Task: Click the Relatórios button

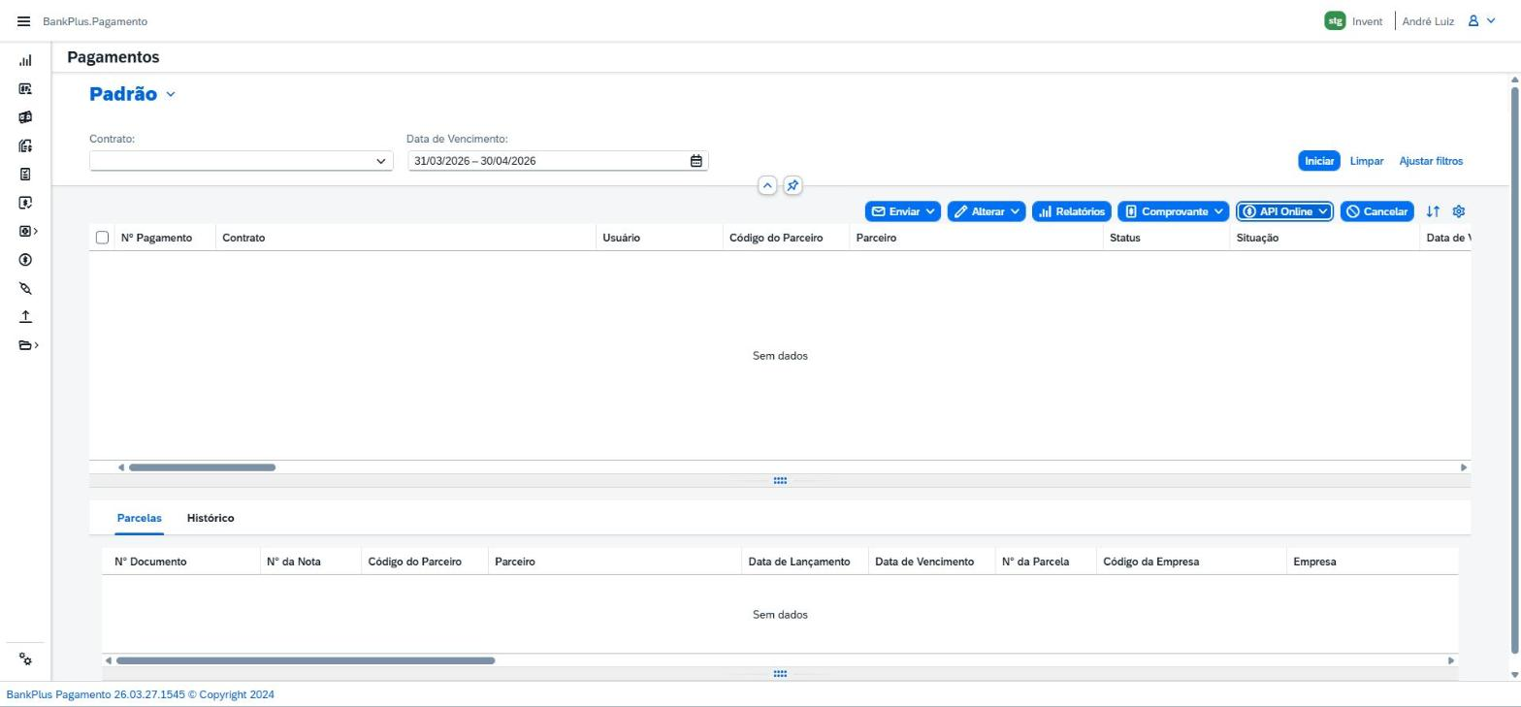Action: tap(1071, 211)
